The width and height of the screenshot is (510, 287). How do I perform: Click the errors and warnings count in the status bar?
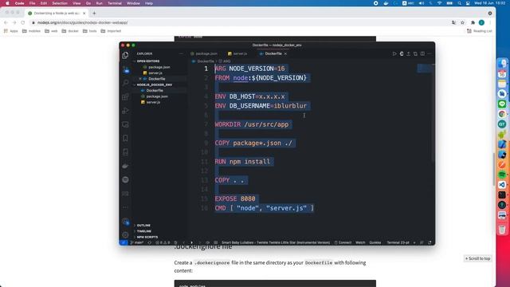163,242
